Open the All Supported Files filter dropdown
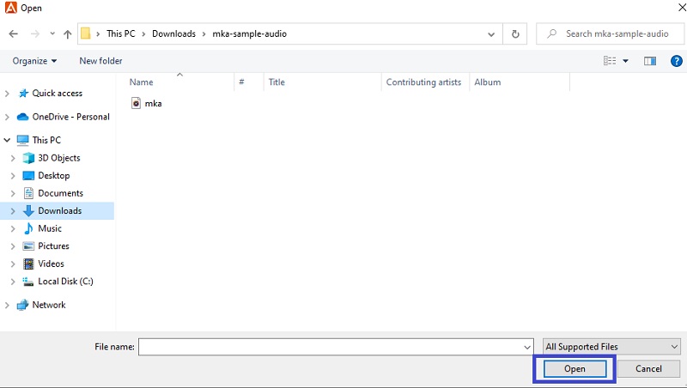This screenshot has width=687, height=388. 611,347
